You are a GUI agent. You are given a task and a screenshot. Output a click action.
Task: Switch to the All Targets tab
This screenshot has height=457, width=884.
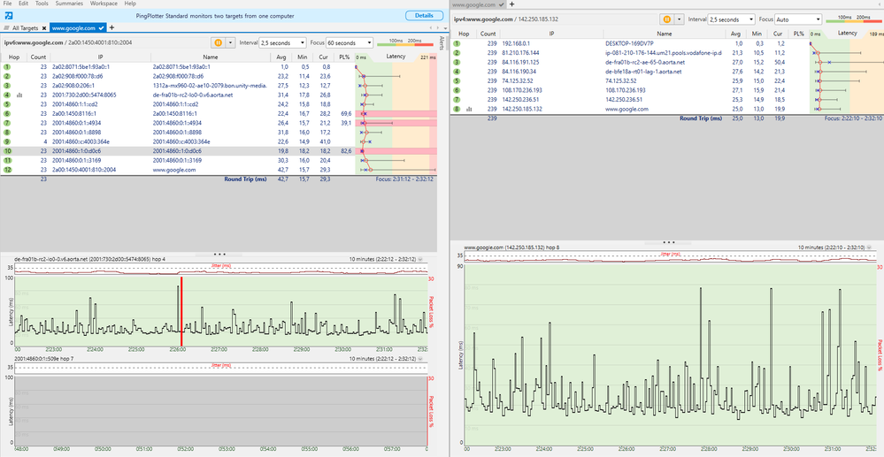tap(27, 28)
